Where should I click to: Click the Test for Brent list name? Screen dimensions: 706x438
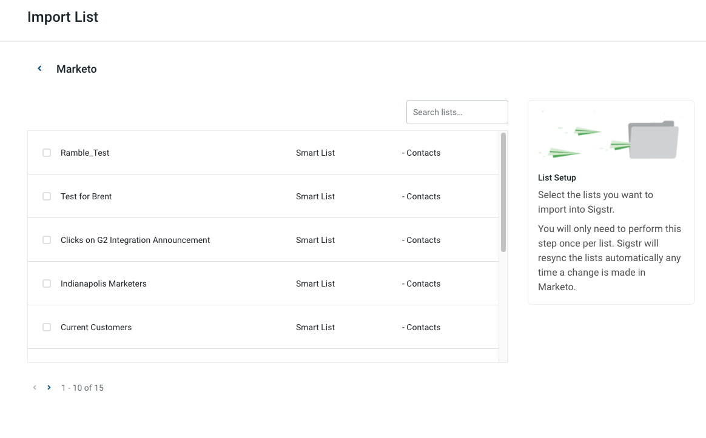point(86,196)
